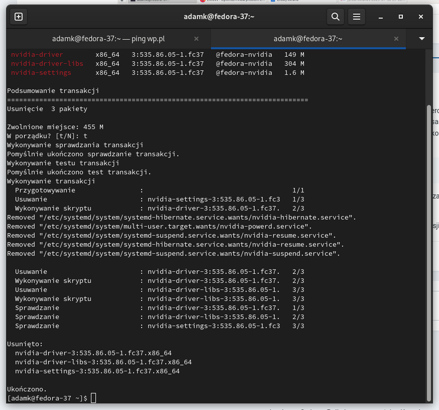The width and height of the screenshot is (439, 410).
Task: Open the hamburger menu in terminal header
Action: [356, 17]
